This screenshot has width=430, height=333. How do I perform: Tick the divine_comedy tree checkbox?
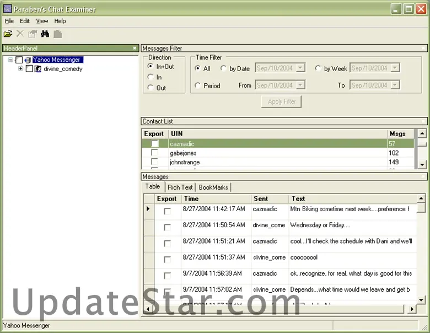[29, 69]
